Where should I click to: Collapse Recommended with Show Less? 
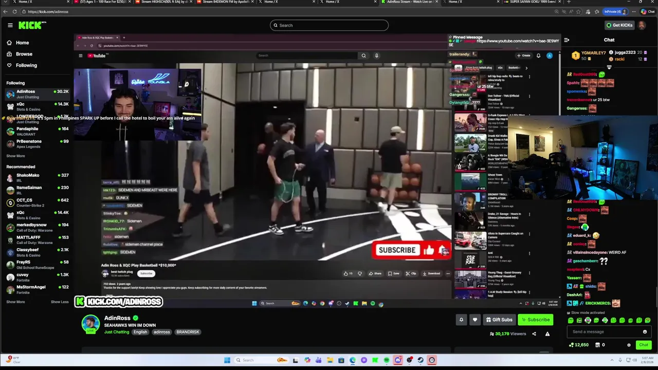coord(60,302)
